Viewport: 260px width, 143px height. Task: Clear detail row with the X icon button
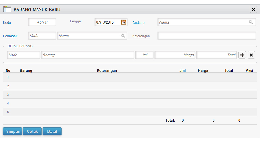click(251, 55)
